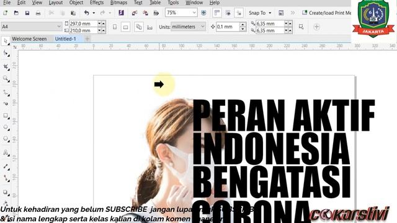Click the quick customize plus button
This screenshot has width=397, height=223.
(316, 27)
